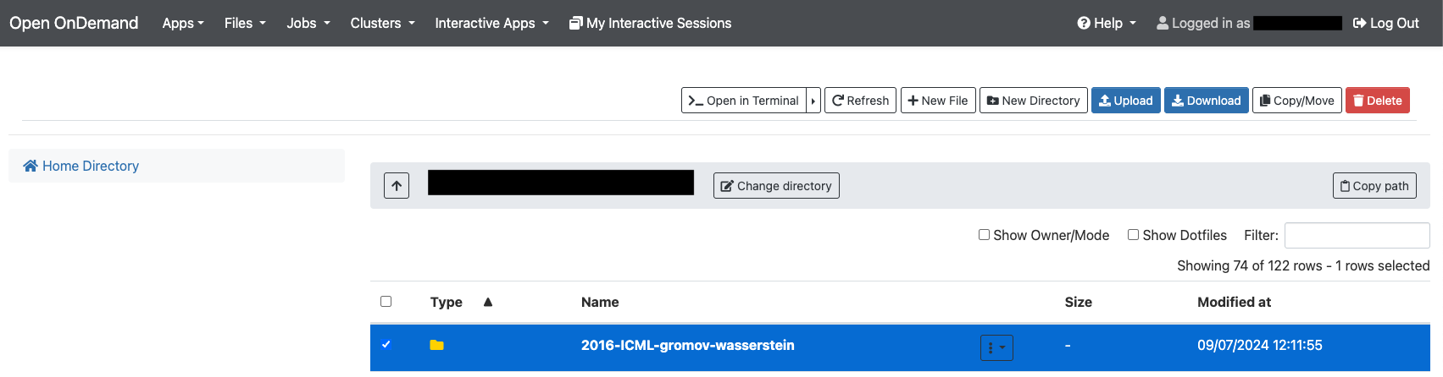Click the Upload button
The height and width of the screenshot is (377, 1443).
[1125, 101]
